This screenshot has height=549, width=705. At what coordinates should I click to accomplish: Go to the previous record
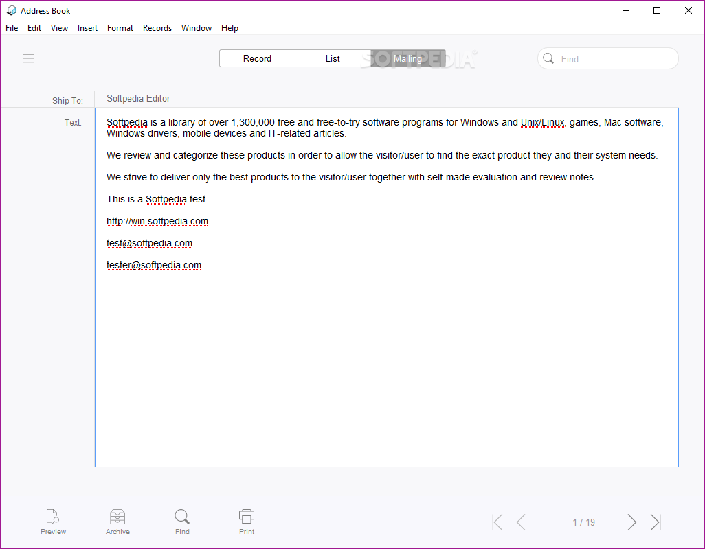(x=521, y=522)
